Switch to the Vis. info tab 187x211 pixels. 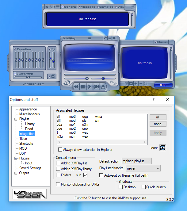tap(119, 7)
